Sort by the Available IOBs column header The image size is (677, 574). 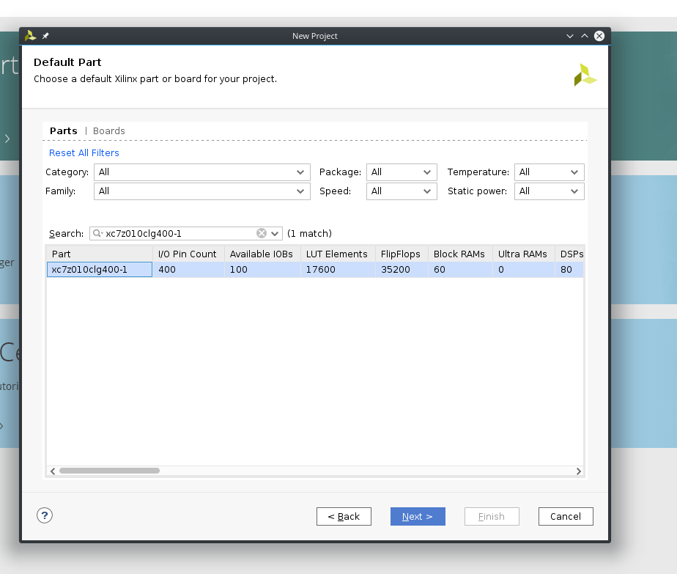coord(262,254)
